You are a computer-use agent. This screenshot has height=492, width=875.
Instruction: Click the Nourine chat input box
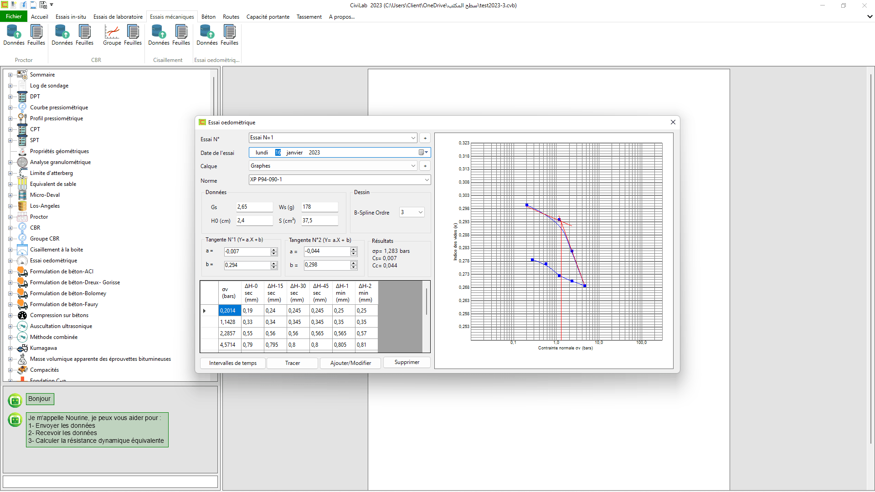point(110,482)
